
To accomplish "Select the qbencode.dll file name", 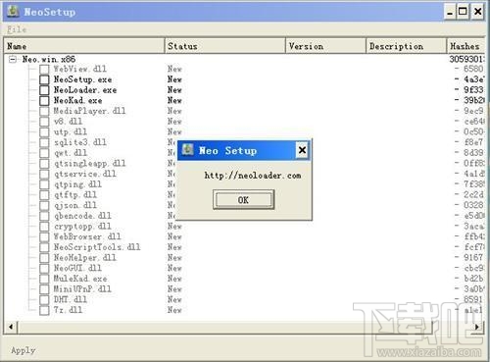I will click(82, 216).
